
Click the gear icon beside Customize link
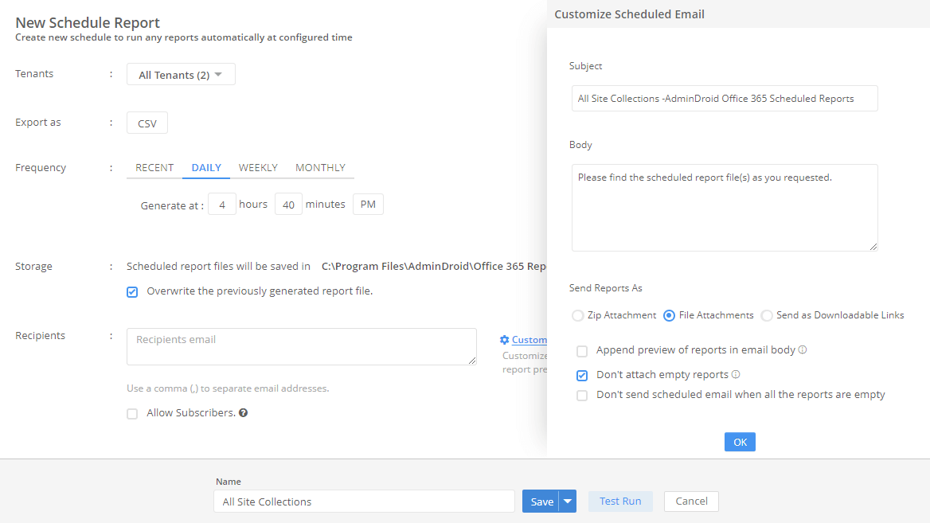(x=504, y=340)
